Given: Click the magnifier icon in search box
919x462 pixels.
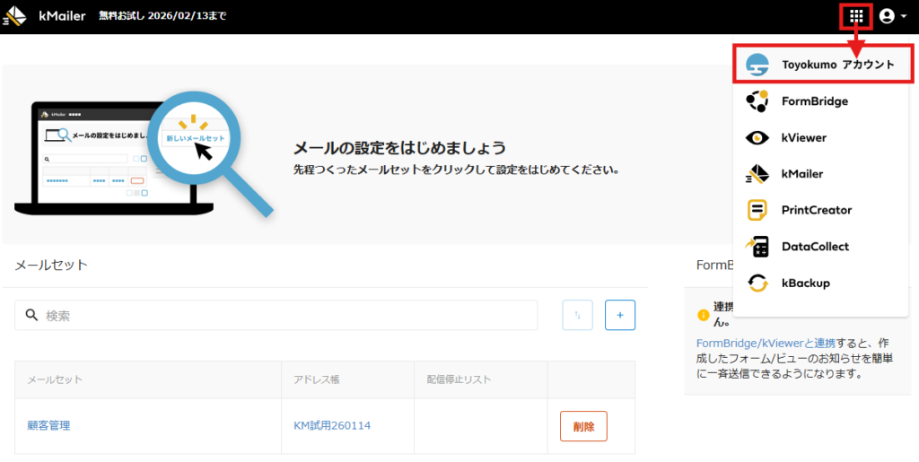Looking at the screenshot, I should click(x=32, y=316).
